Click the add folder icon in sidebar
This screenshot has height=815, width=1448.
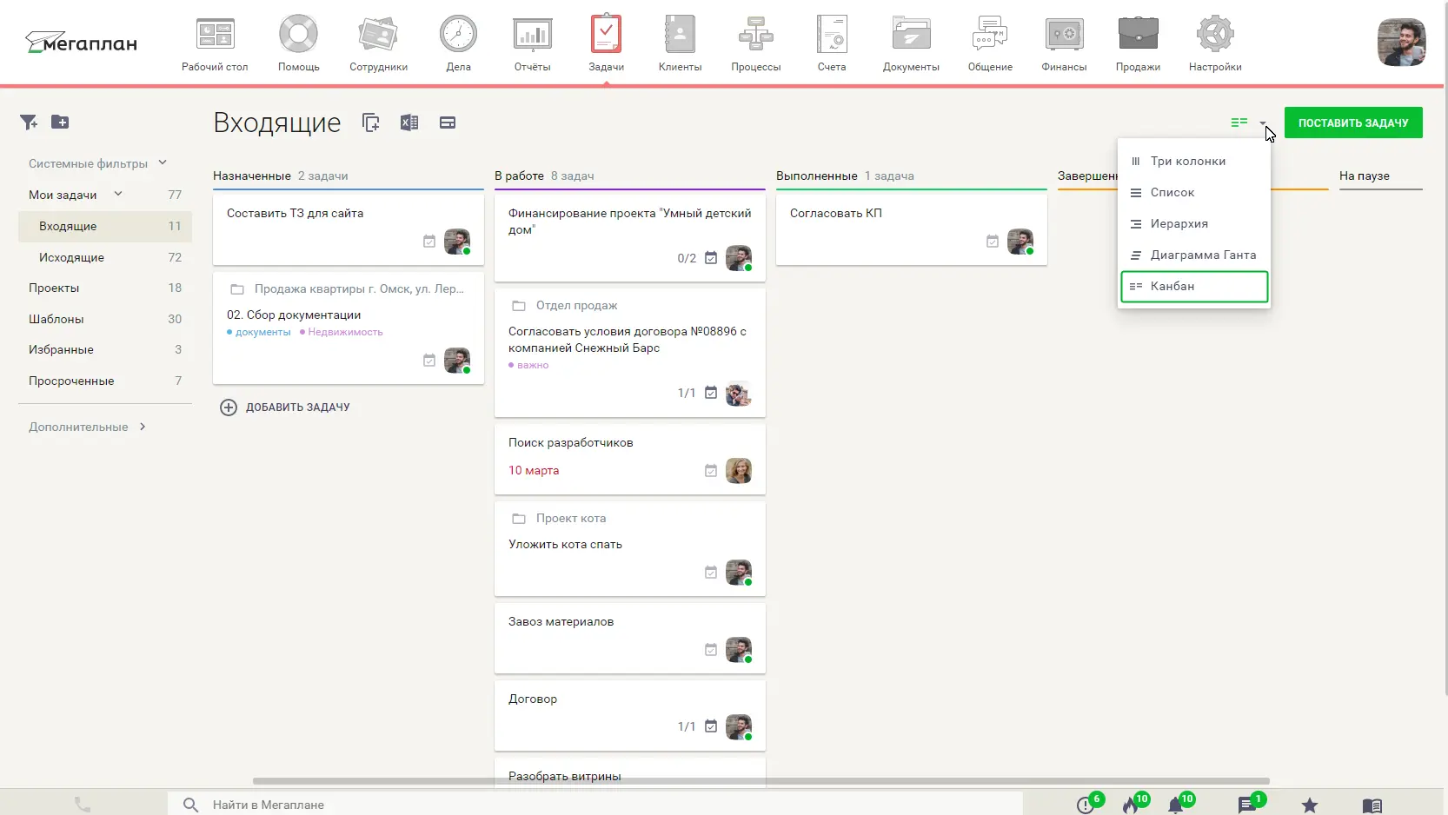[60, 123]
